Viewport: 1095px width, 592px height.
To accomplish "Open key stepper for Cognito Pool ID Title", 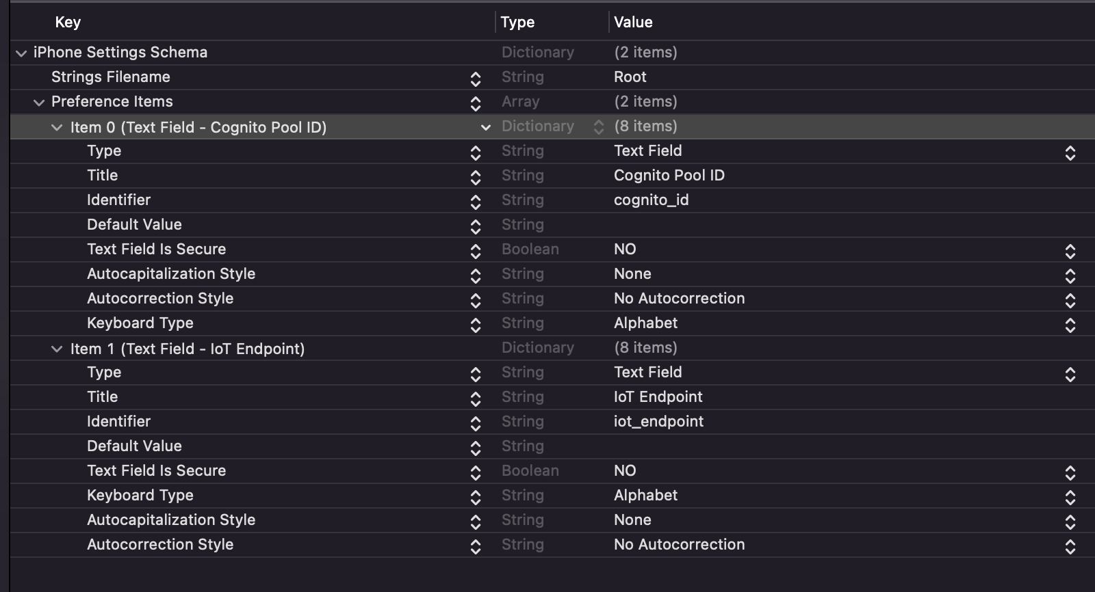I will click(476, 177).
